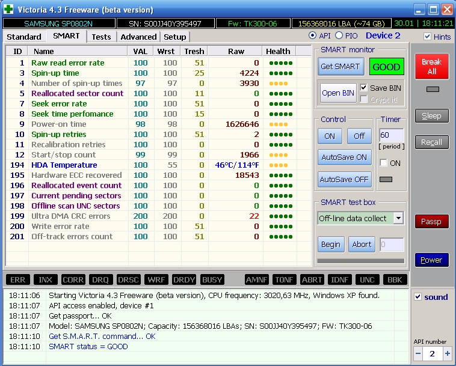Toggle the sound checkbox

click(x=418, y=297)
